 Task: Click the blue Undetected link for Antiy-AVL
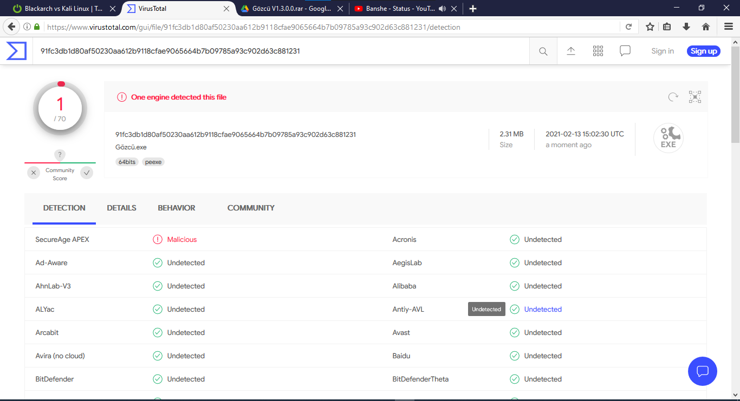coord(543,309)
